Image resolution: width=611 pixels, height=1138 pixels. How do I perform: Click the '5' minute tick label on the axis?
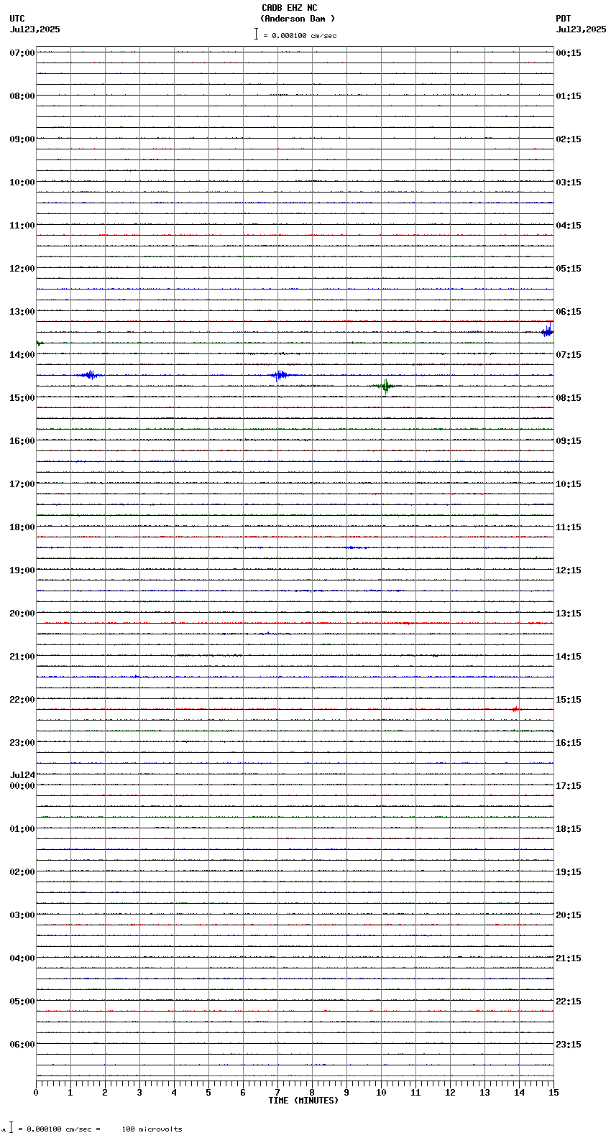click(x=208, y=1093)
